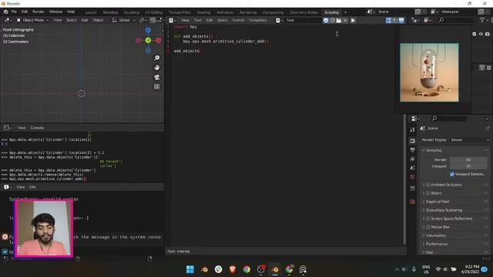Toggle line numbers in the text editor
This screenshot has width=493, height=277.
tap(388, 21)
